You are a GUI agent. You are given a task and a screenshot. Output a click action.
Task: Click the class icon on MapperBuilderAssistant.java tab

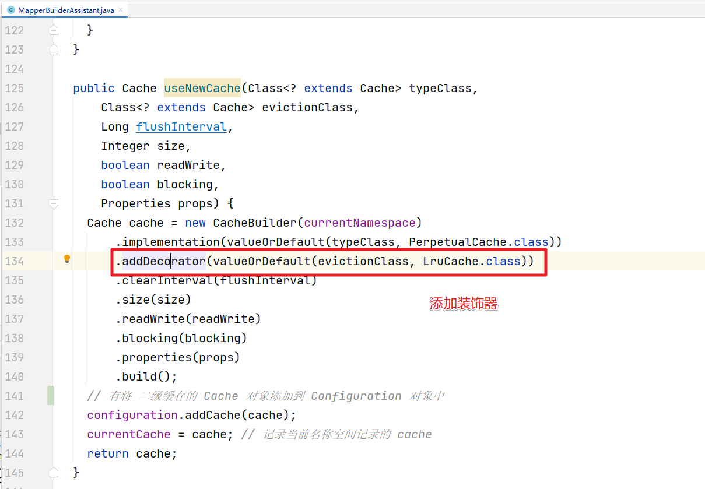pyautogui.click(x=10, y=10)
